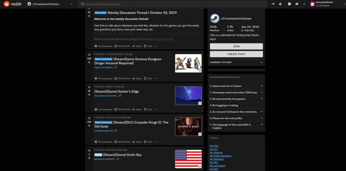Open the Reddit home logo
Viewport: 346px width, 171px height.
point(13,4)
